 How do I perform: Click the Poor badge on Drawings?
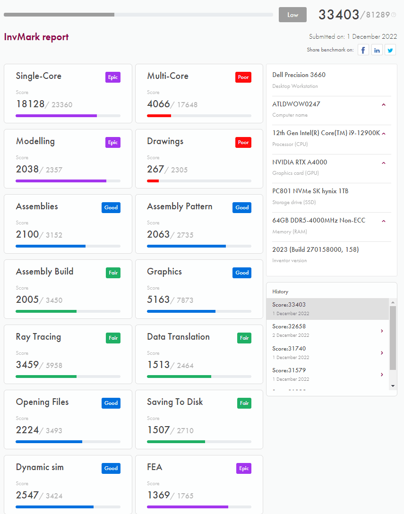coord(243,142)
